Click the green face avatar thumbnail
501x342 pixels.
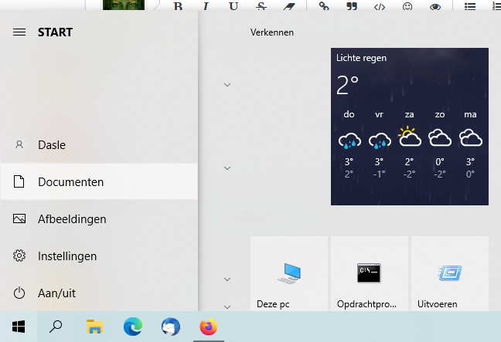pos(124,5)
